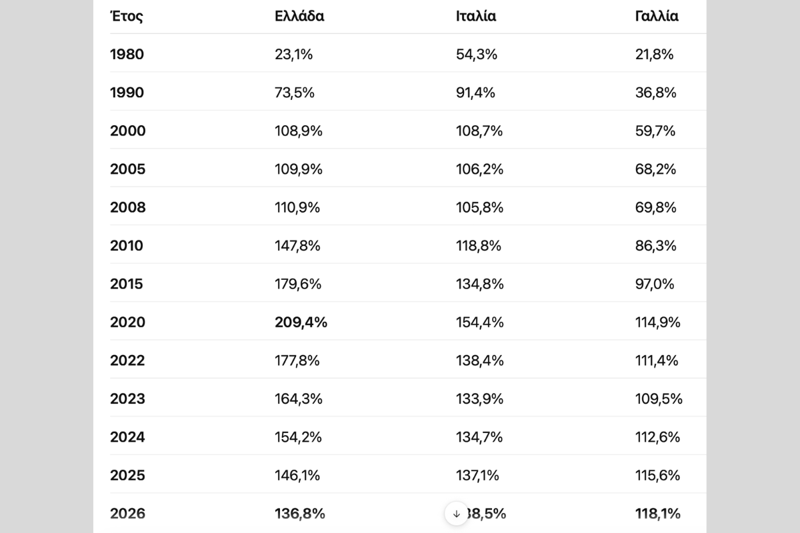This screenshot has height=533, width=800.
Task: Click the 2023 row year cell
Action: point(127,399)
